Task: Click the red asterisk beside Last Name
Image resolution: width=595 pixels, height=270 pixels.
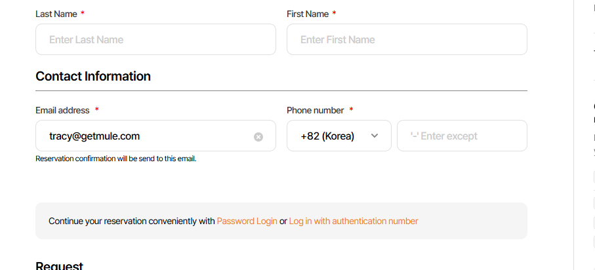Action: tap(83, 14)
